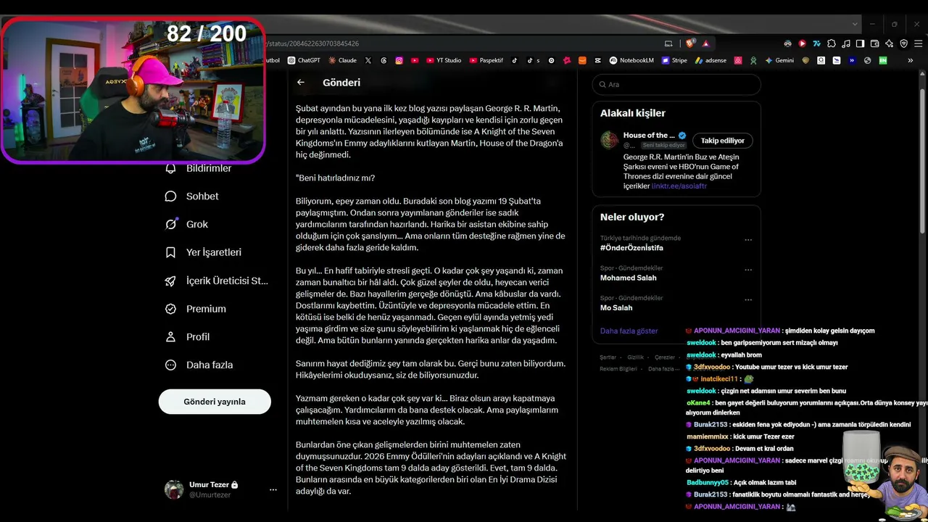Open the X bookmark in bookmarks bar
Viewport: 928px width, 522px height.
(x=368, y=60)
